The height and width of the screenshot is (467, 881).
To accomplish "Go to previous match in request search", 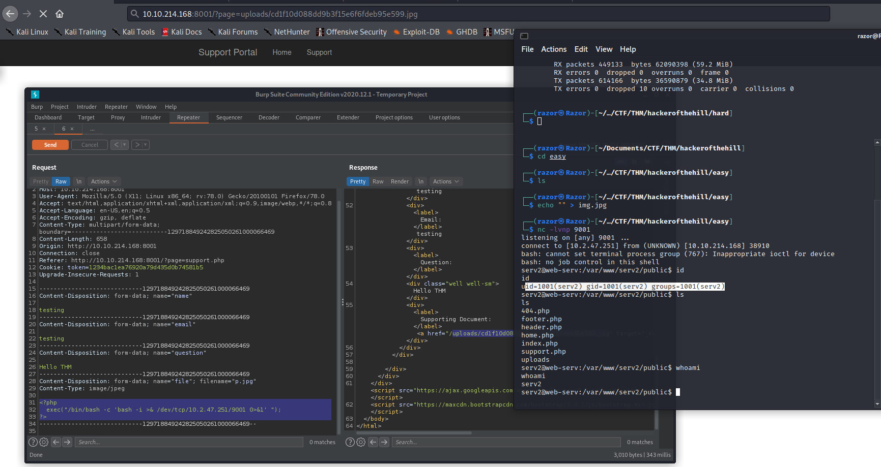I will (56, 442).
